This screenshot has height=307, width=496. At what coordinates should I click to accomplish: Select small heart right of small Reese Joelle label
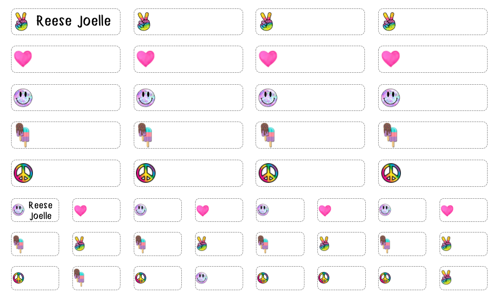80,210
